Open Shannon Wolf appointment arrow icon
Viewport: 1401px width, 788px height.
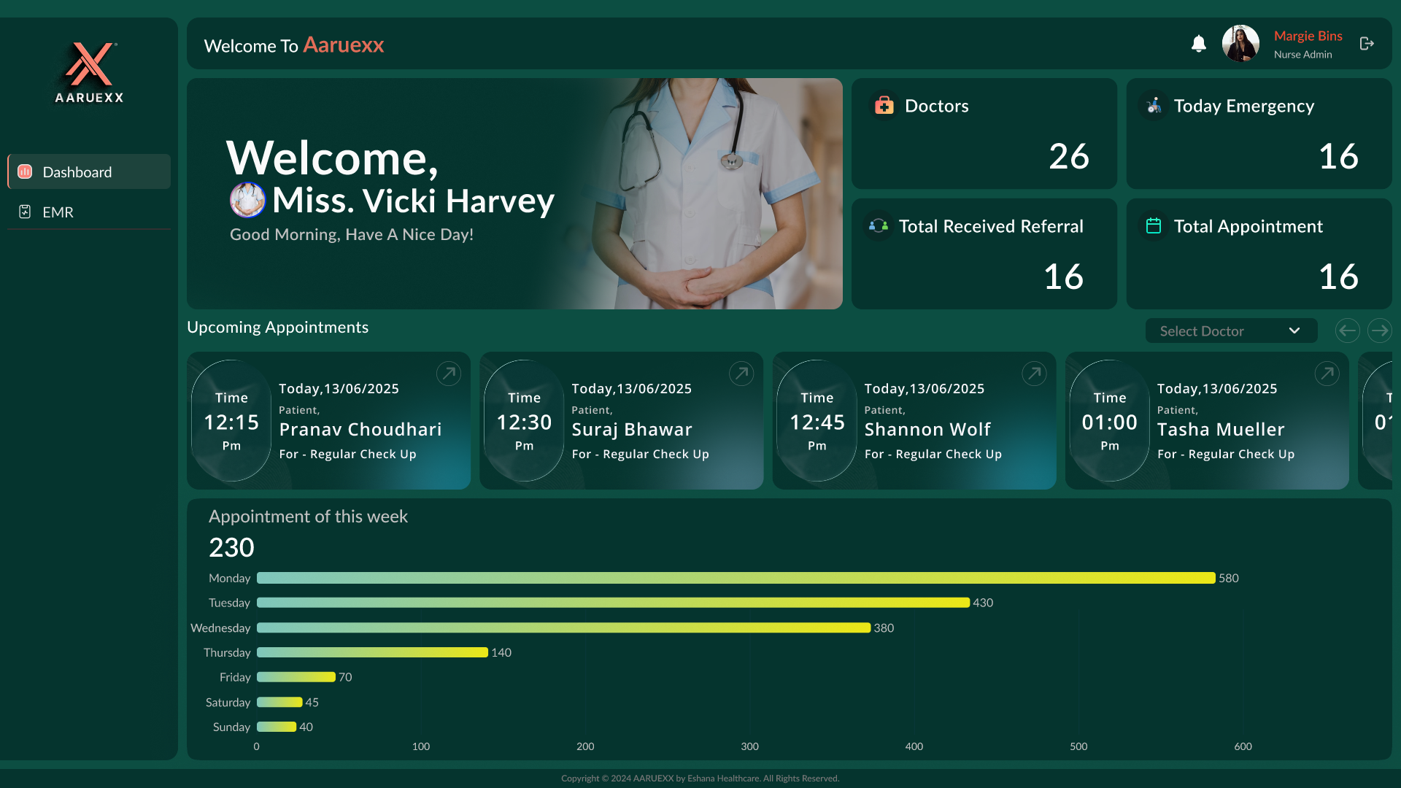point(1034,374)
